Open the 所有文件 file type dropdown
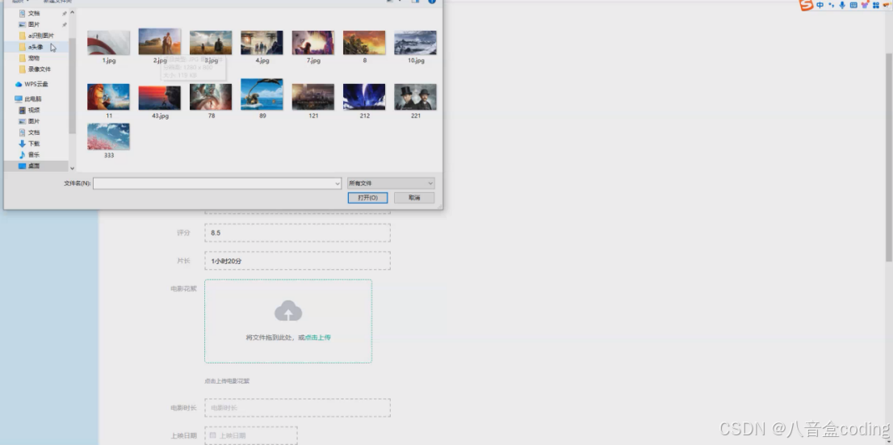This screenshot has width=893, height=445. coord(391,183)
